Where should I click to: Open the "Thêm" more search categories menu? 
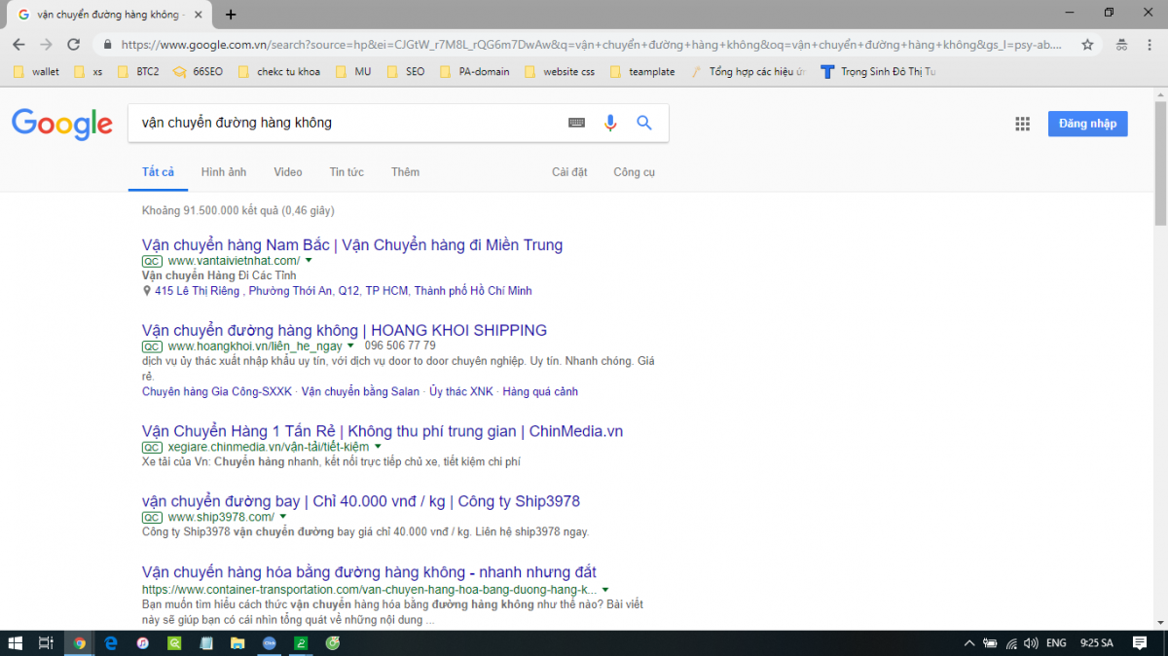405,172
